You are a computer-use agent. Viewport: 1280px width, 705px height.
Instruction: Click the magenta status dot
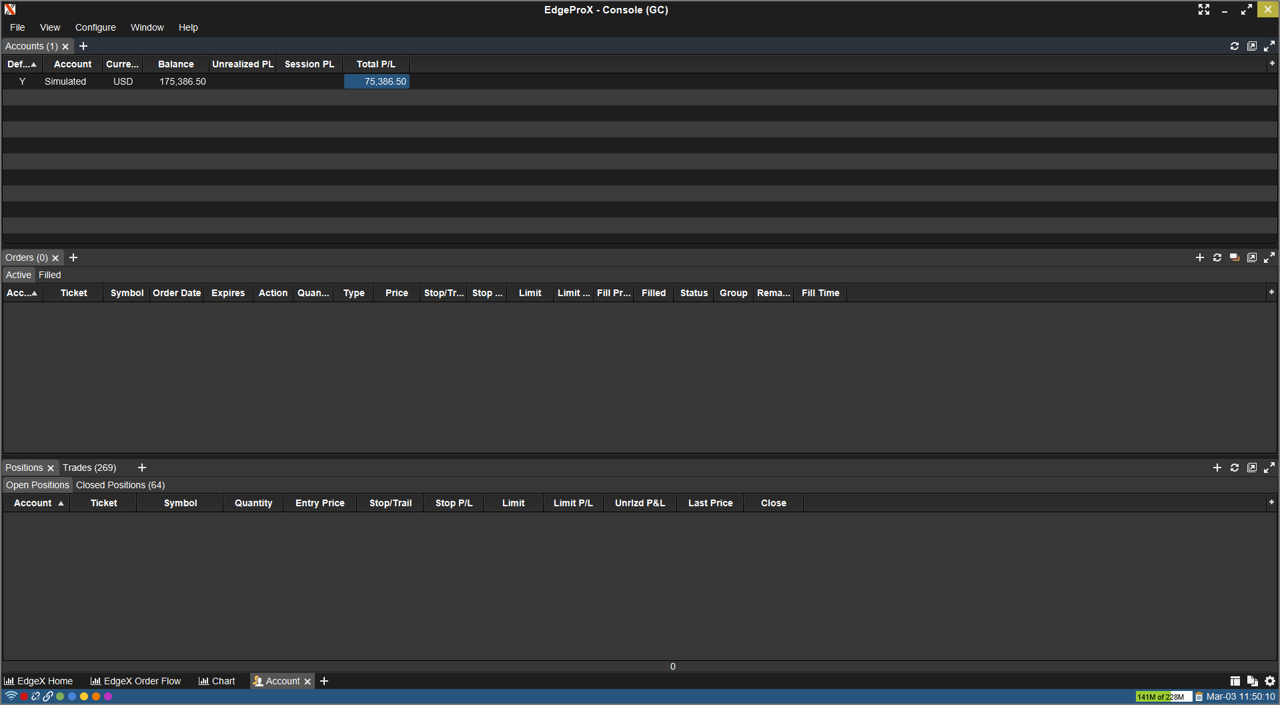tap(108, 696)
